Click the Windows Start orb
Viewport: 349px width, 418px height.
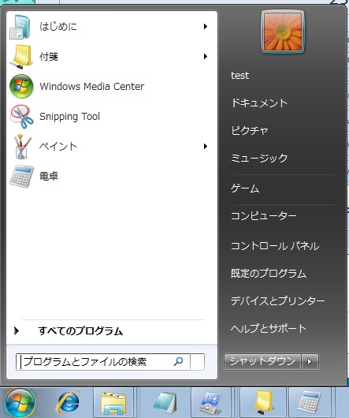20,403
